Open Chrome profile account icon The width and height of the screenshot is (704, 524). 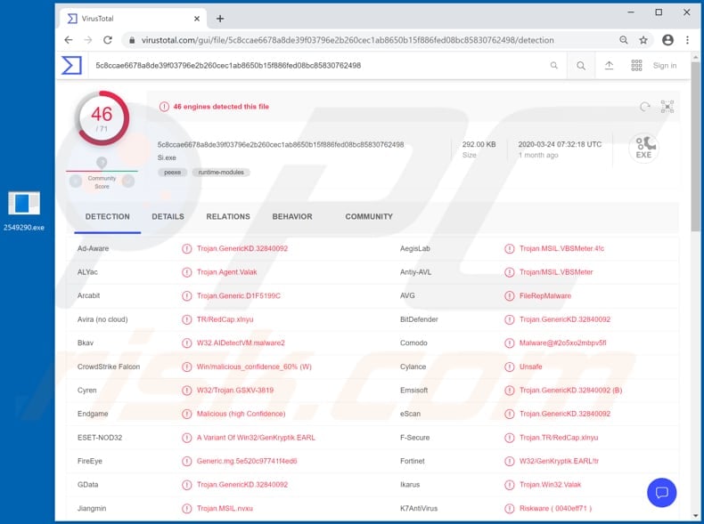coord(667,40)
